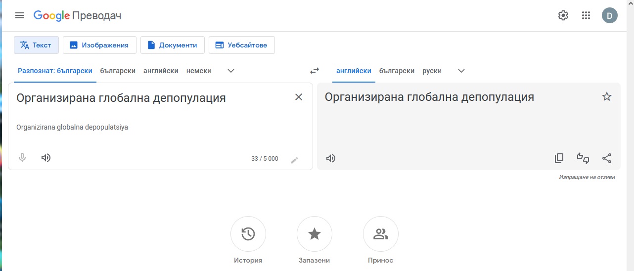Click the 33 / 5 000 character counter
Viewport: 634px width, 271px height.
pyautogui.click(x=265, y=159)
